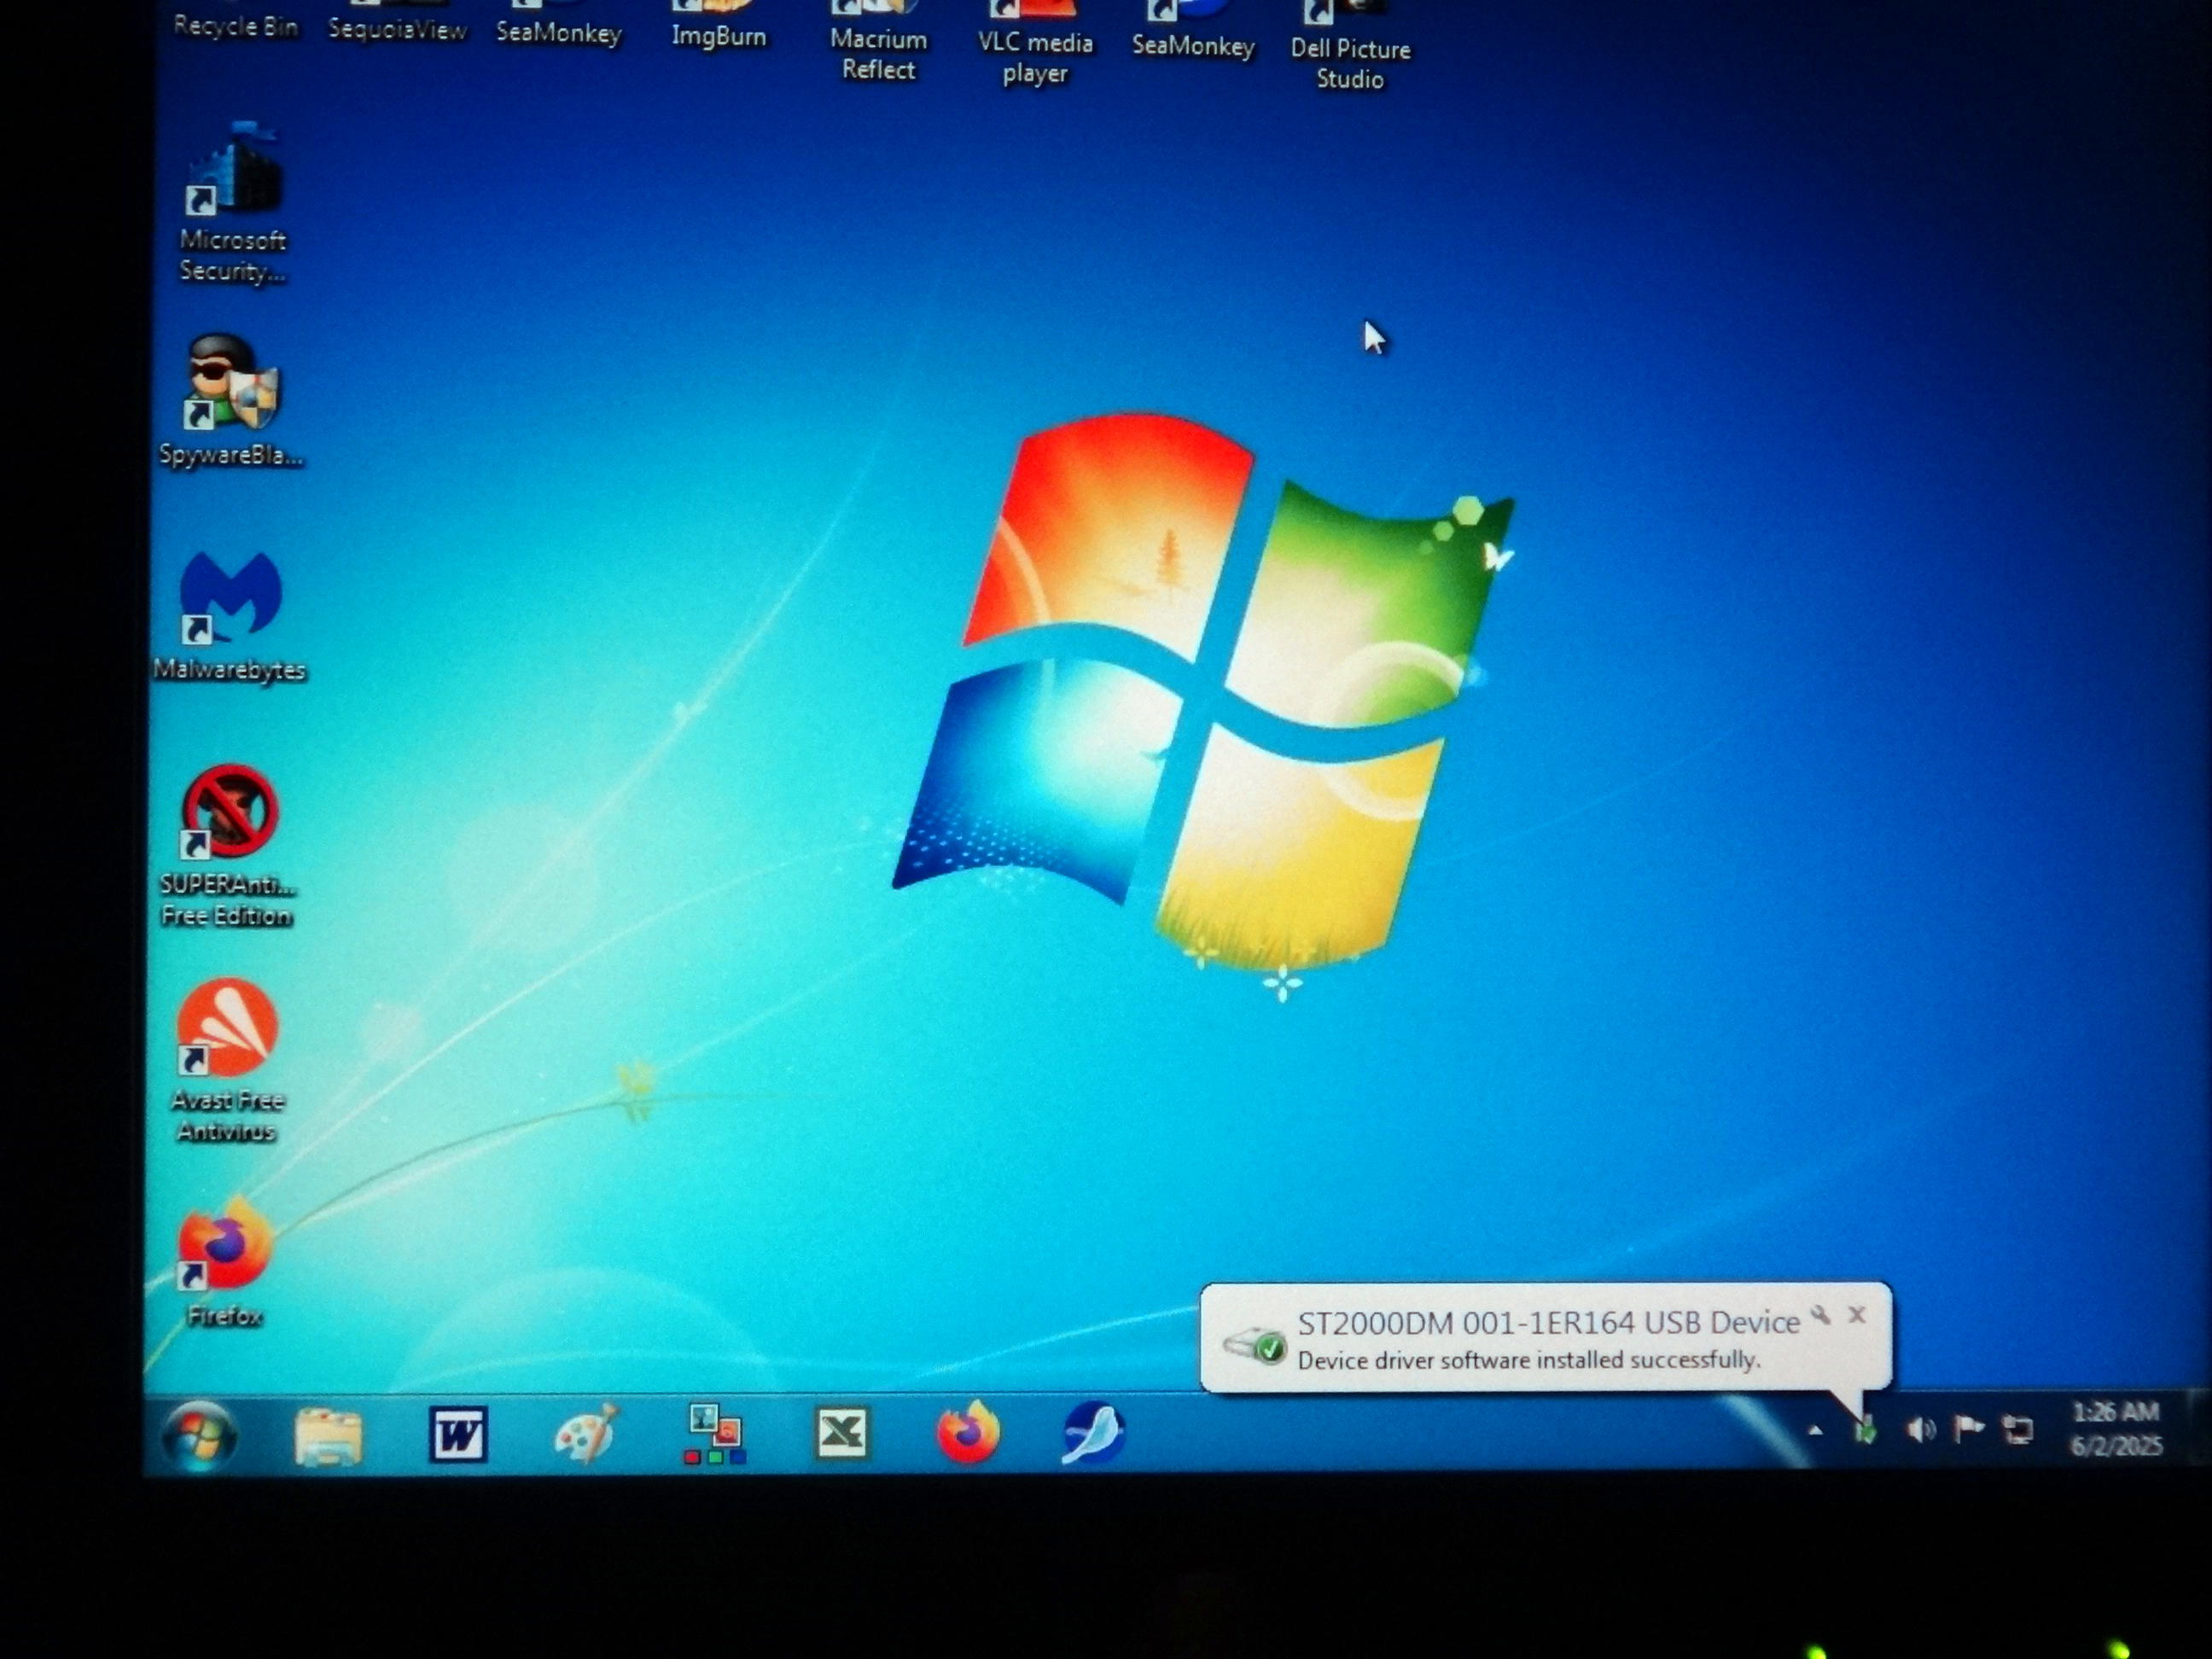
Task: Launch Firefox from the taskbar
Action: click(968, 1433)
